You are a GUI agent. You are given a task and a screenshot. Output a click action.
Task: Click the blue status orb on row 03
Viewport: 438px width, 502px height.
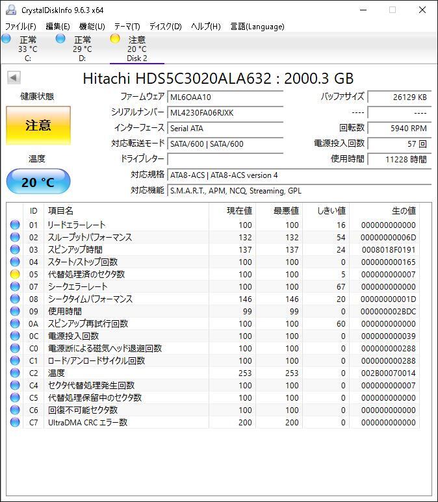(x=15, y=249)
